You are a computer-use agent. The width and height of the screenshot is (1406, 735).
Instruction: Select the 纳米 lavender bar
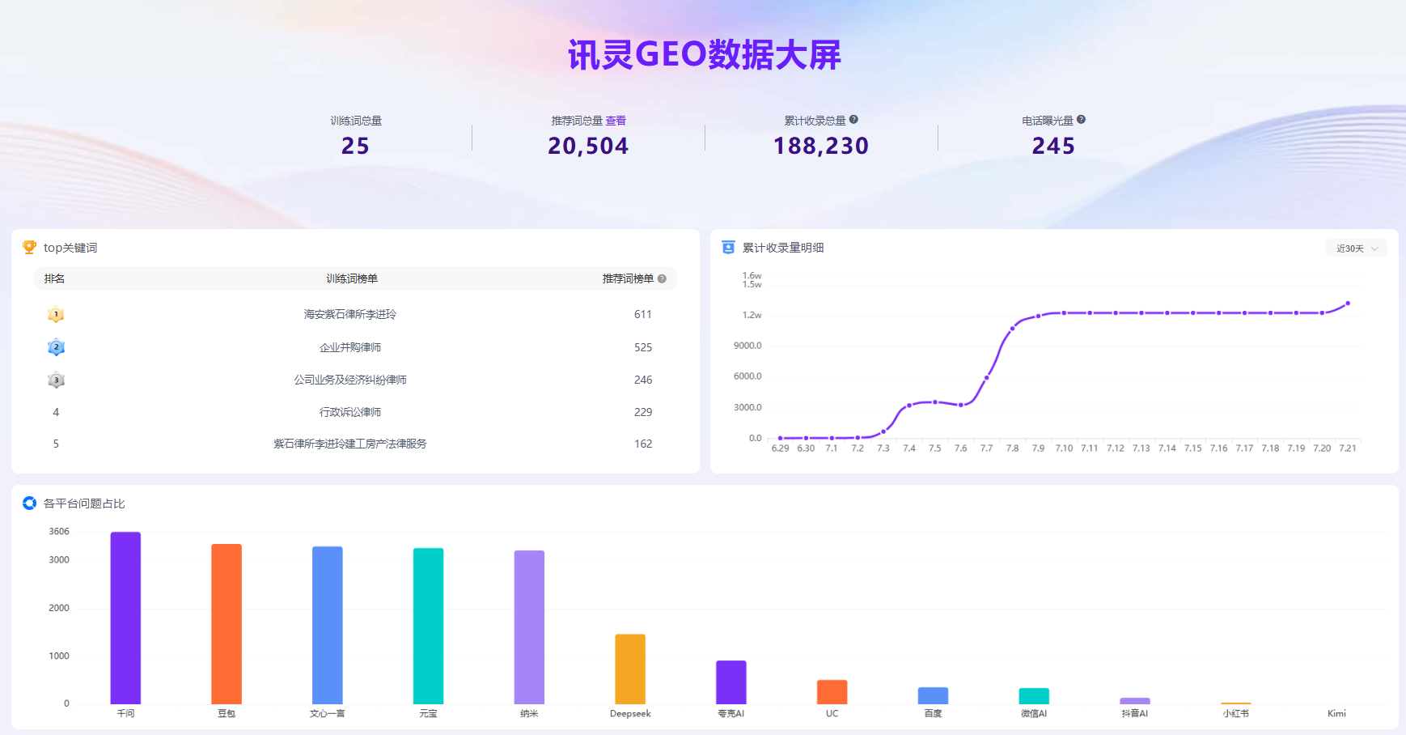529,627
